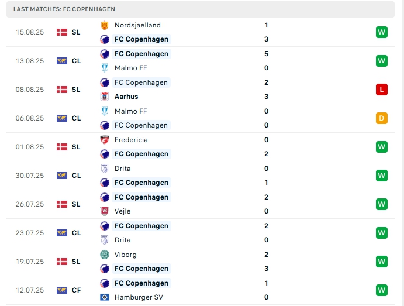Image resolution: width=404 pixels, height=306 pixels.
Task: Click the Nordsjaelland team crest icon
Action: pyautogui.click(x=105, y=25)
